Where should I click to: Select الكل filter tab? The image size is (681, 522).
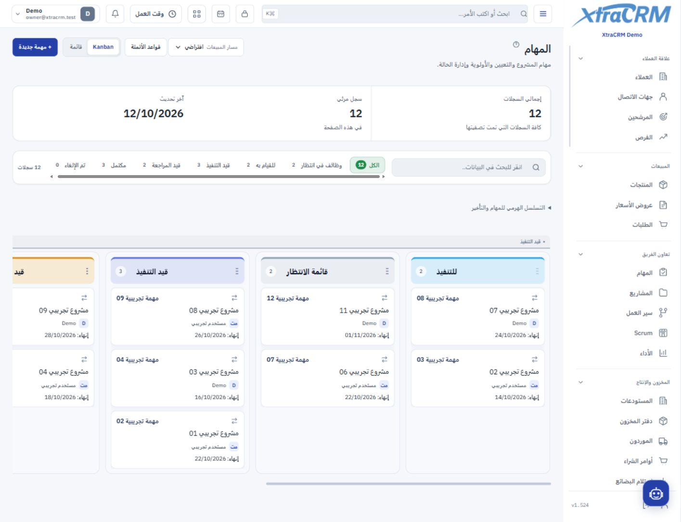[x=368, y=165]
